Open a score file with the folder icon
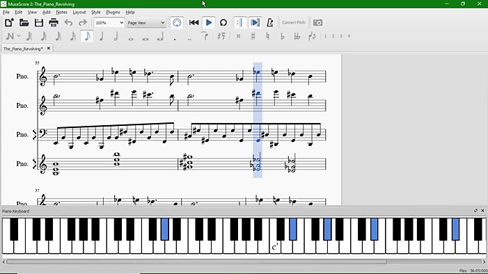The width and height of the screenshot is (488, 274). pyautogui.click(x=24, y=22)
